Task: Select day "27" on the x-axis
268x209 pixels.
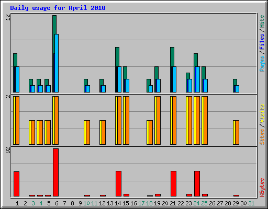Action: tap(220, 203)
